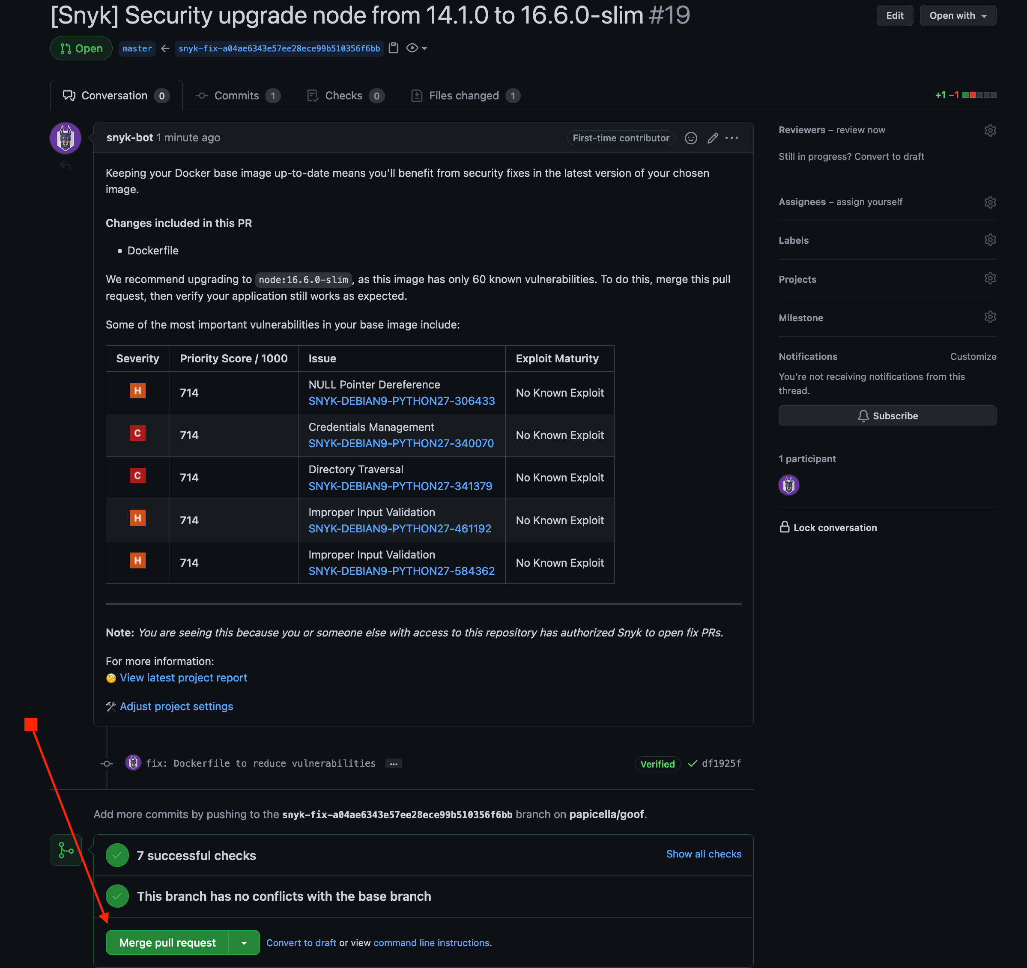Image resolution: width=1027 pixels, height=968 pixels.
Task: Open the df1925f commit hash
Action: click(x=721, y=763)
